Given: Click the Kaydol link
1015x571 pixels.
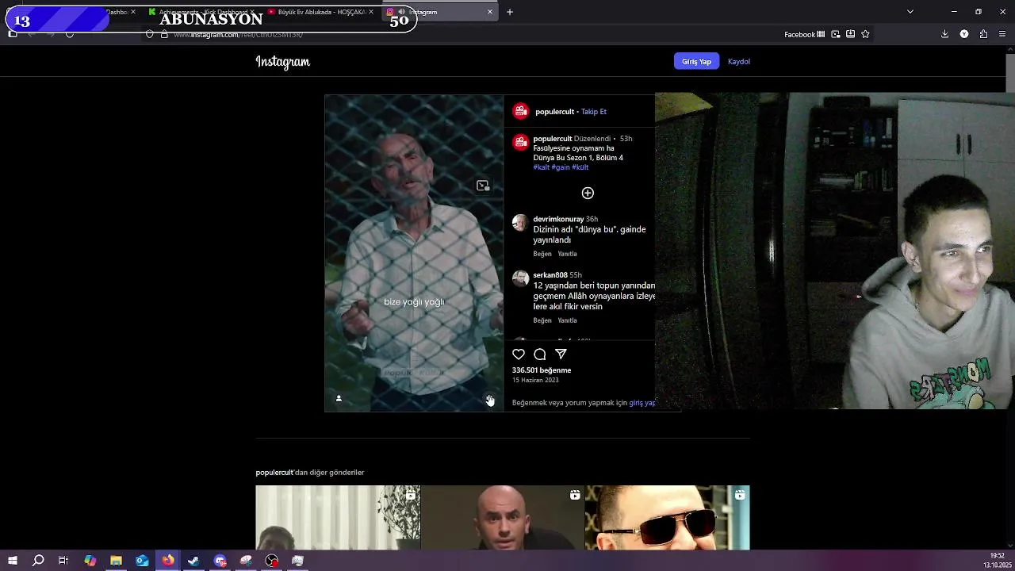Looking at the screenshot, I should pos(739,61).
